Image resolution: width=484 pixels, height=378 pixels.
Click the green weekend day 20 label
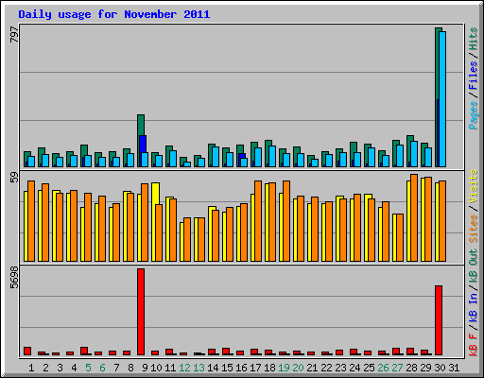(298, 368)
